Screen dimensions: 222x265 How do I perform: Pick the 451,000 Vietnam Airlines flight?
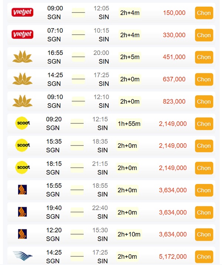click(204, 57)
